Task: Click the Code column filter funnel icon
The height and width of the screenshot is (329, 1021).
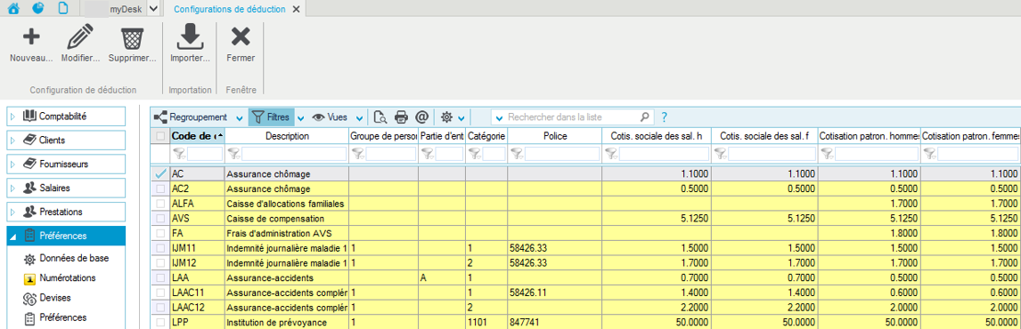Action: coord(179,154)
